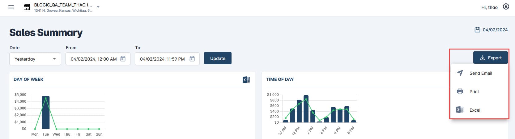
Task: Click the Update button
Action: 218,58
